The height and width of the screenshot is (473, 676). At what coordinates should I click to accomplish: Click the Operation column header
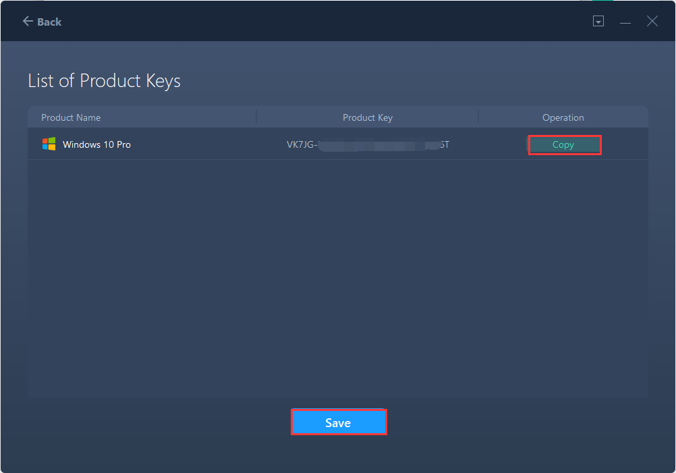[x=563, y=117]
